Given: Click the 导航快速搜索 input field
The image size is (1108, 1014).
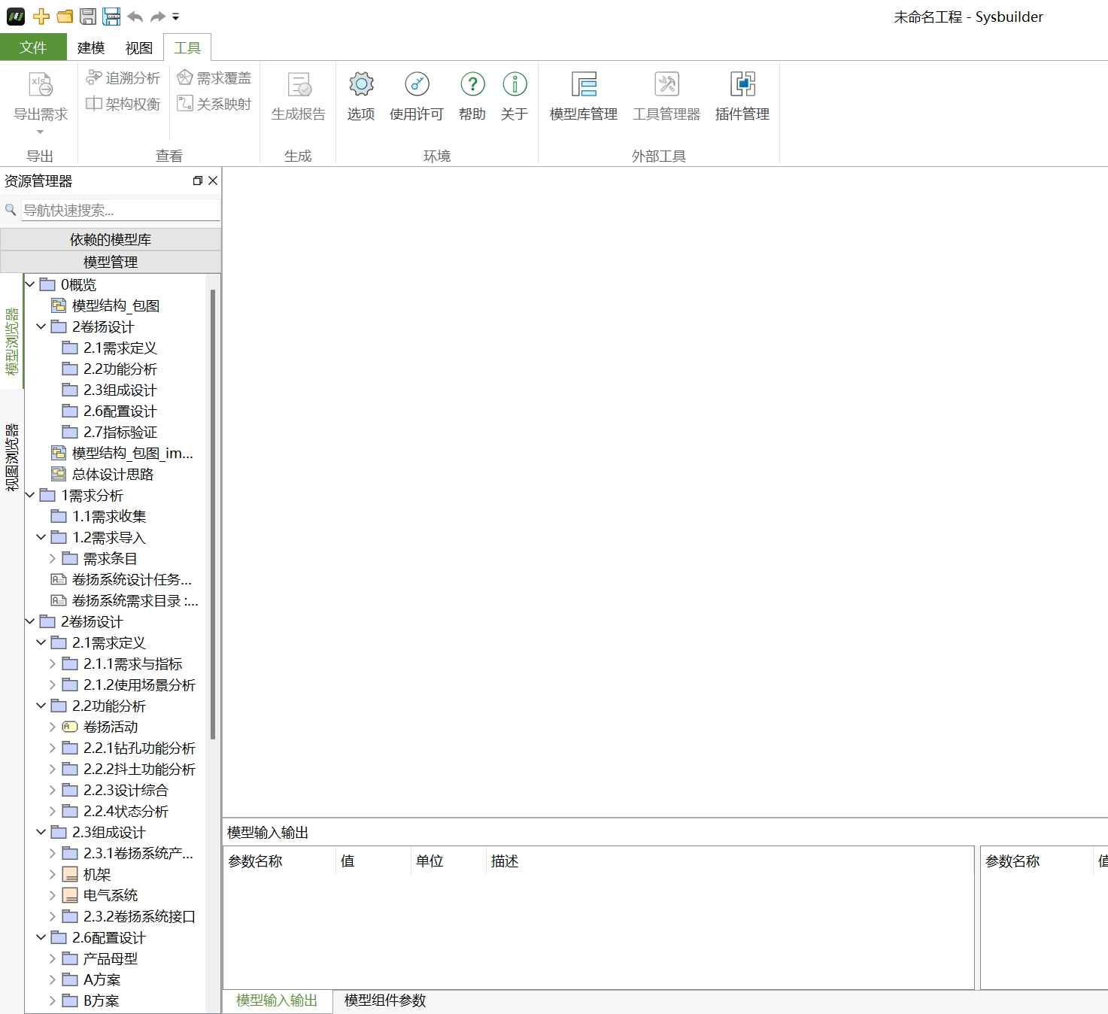Looking at the screenshot, I should [120, 211].
